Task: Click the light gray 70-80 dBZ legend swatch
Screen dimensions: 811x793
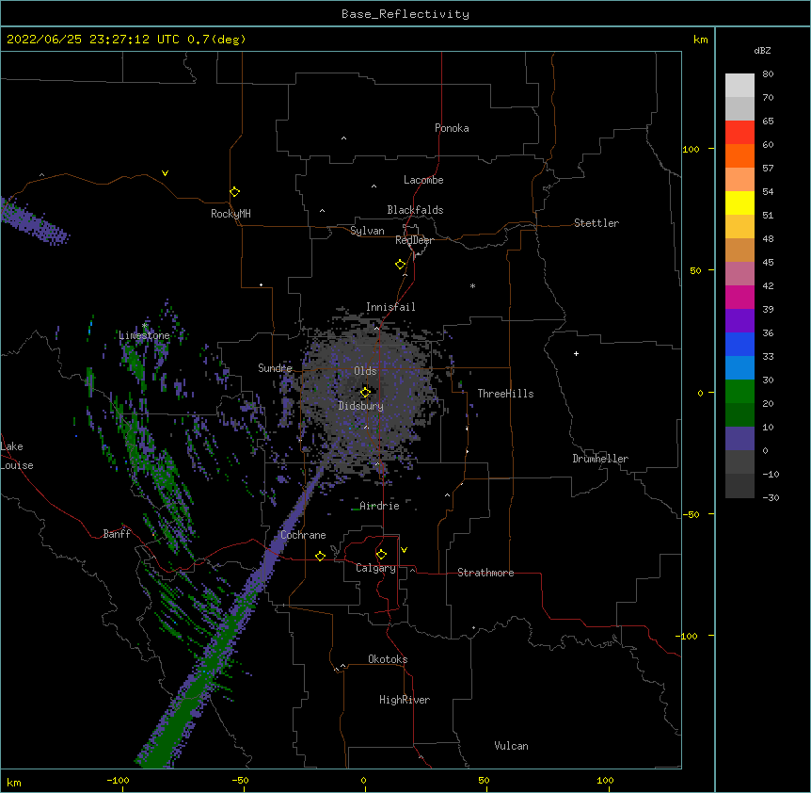Action: click(739, 86)
